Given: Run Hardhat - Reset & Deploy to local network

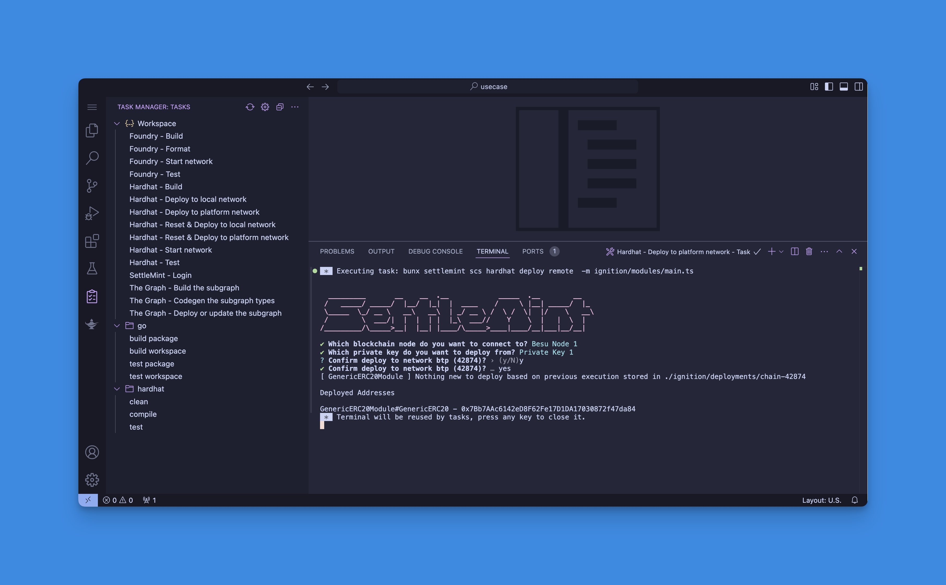Looking at the screenshot, I should point(203,225).
